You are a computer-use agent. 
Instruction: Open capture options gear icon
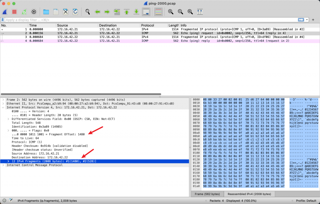click(x=34, y=12)
